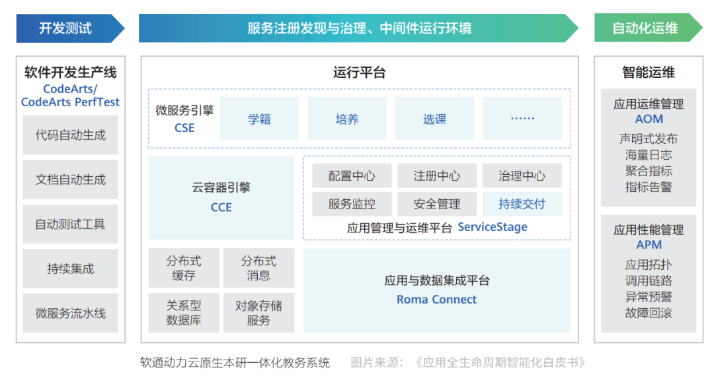Image resolution: width=714 pixels, height=380 pixels.
Task: Click the CSE text
Action: click(x=184, y=128)
